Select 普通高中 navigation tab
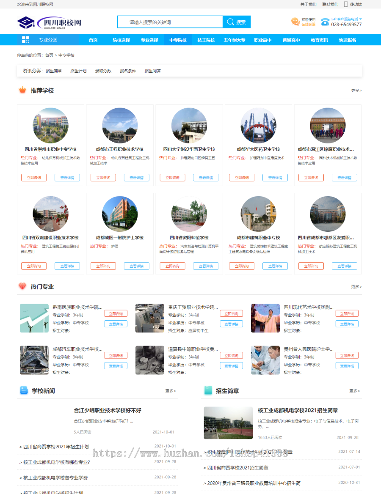 click(291, 40)
